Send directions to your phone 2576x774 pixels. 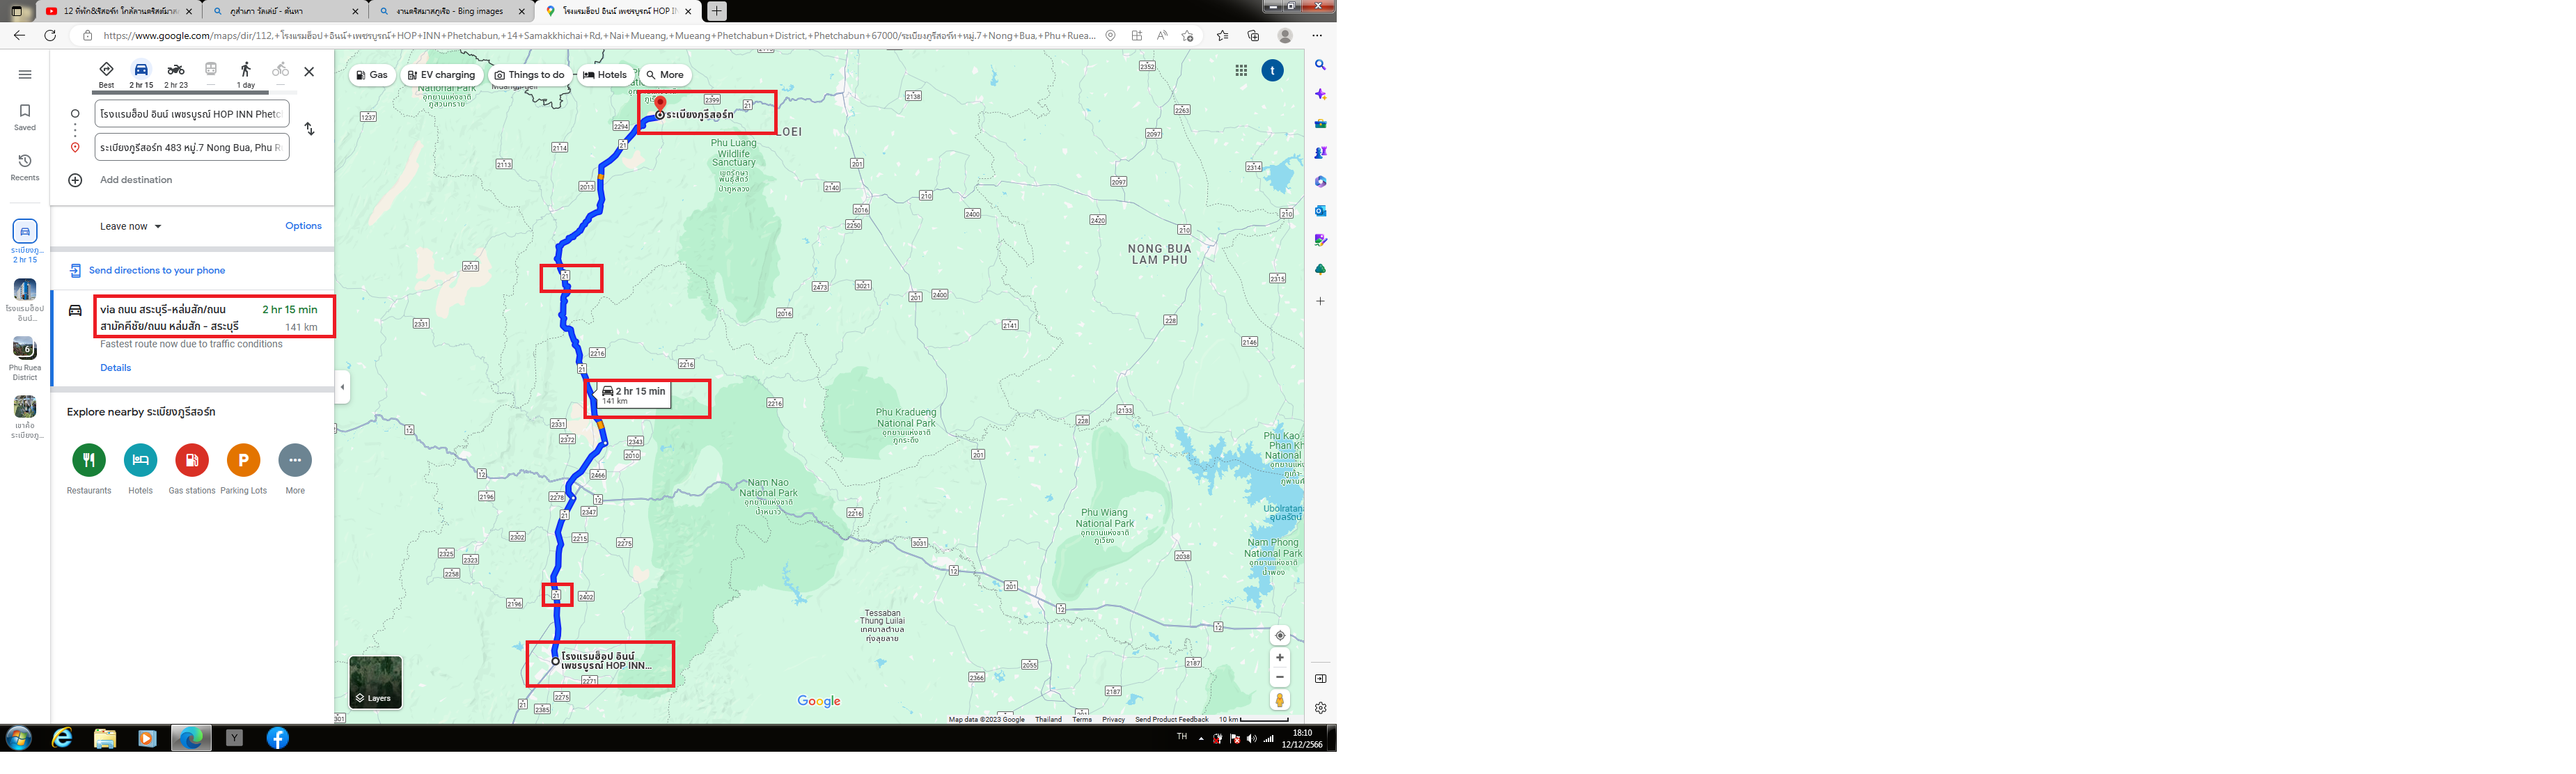pyautogui.click(x=147, y=271)
